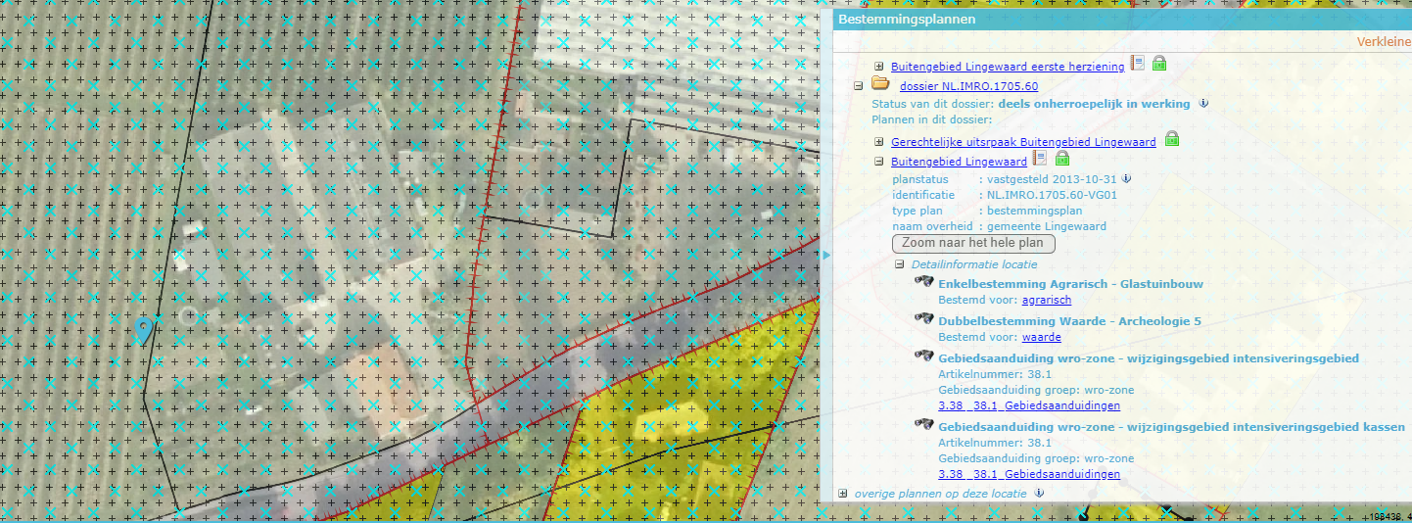Click the dossier folder icon

(879, 84)
